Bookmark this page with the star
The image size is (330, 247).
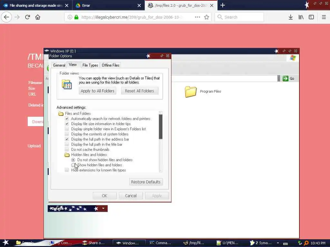point(207,17)
